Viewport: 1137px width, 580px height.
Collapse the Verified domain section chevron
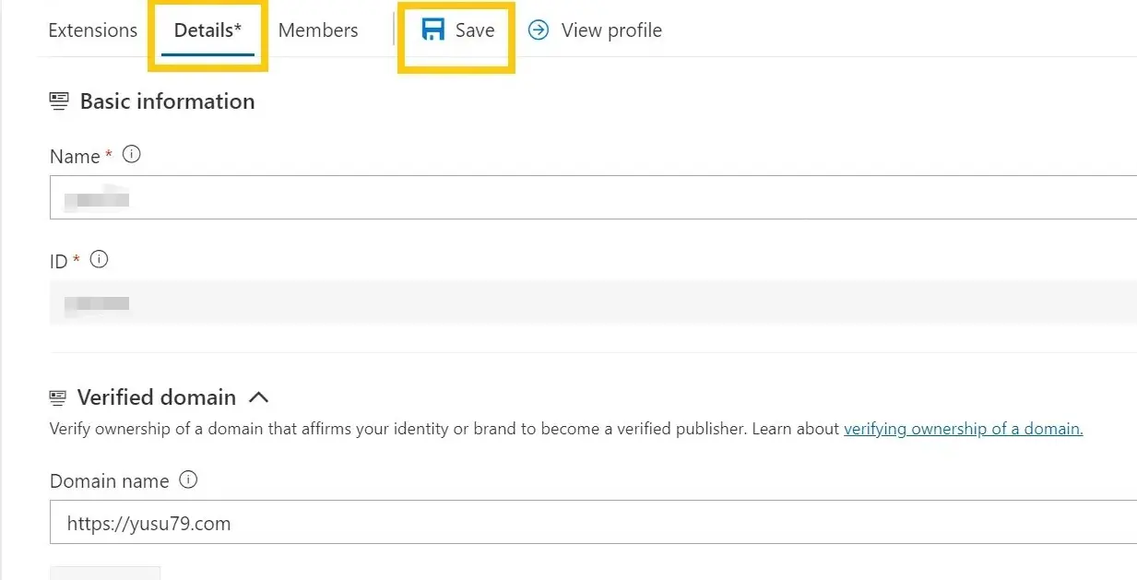click(259, 397)
